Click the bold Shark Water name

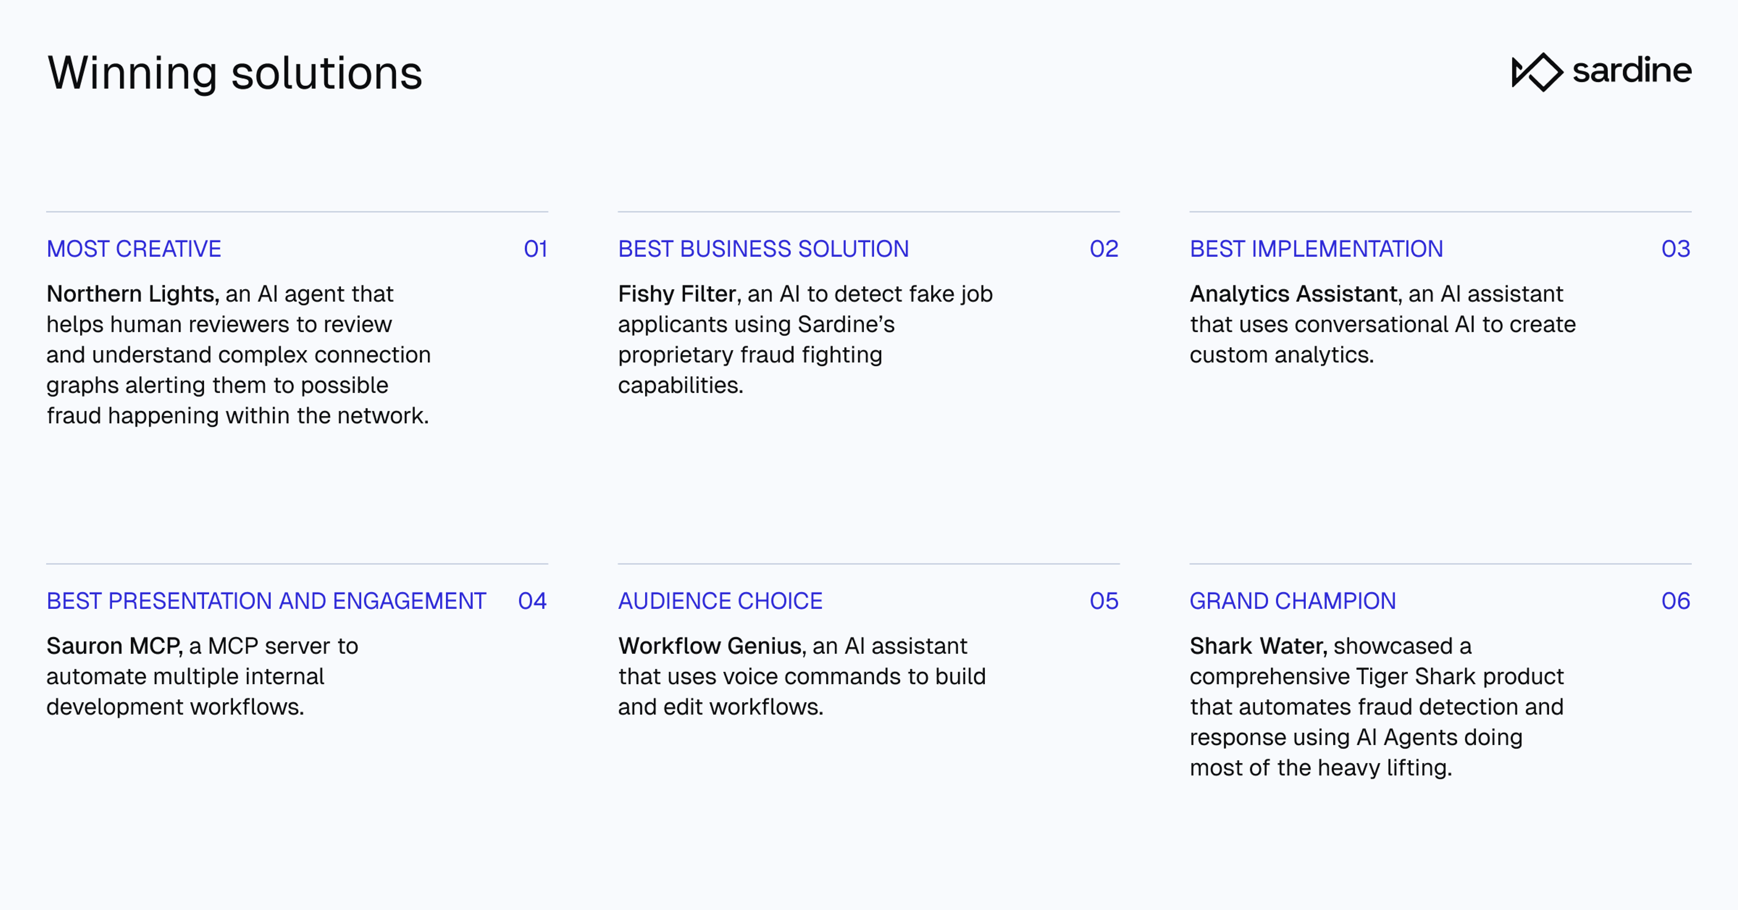click(1258, 646)
